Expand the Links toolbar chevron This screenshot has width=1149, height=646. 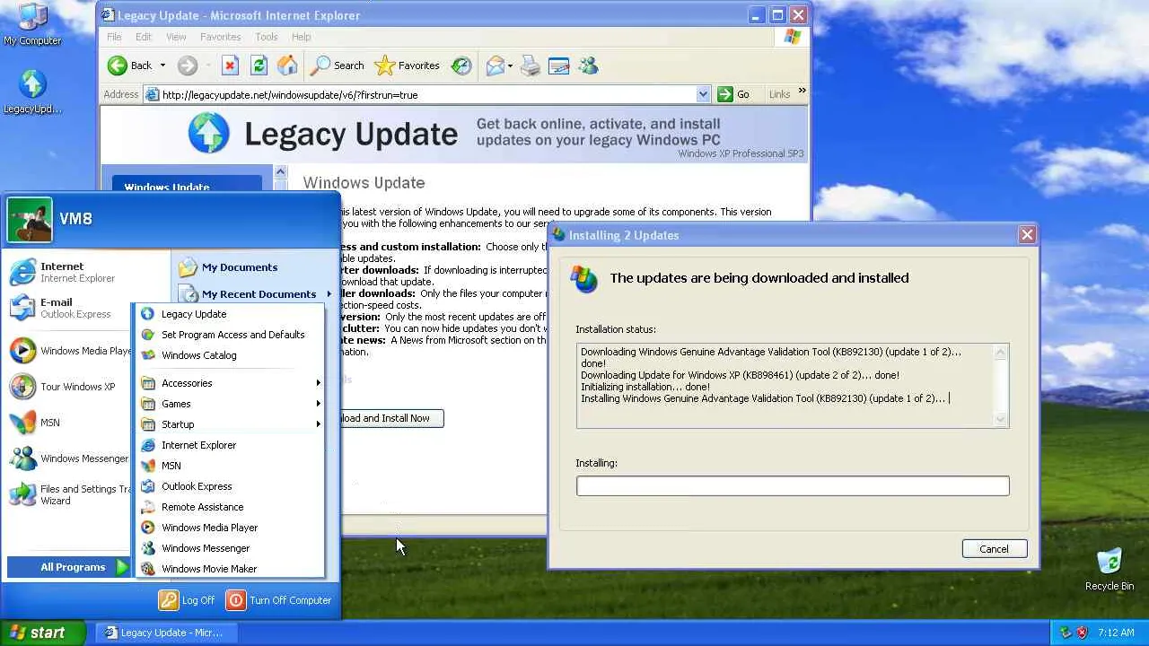(802, 92)
